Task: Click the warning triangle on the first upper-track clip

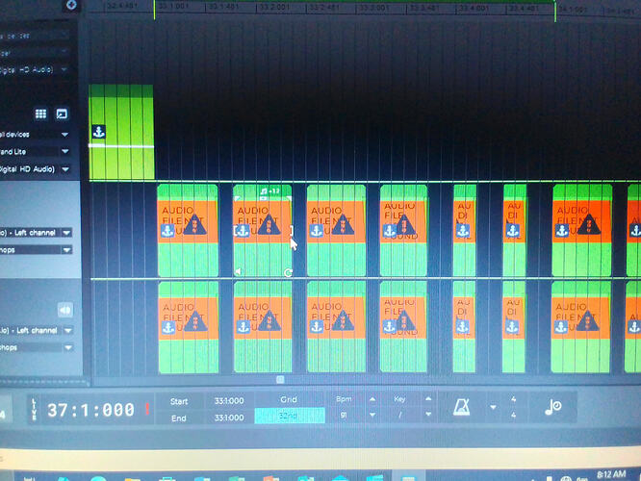Action: pyautogui.click(x=194, y=225)
